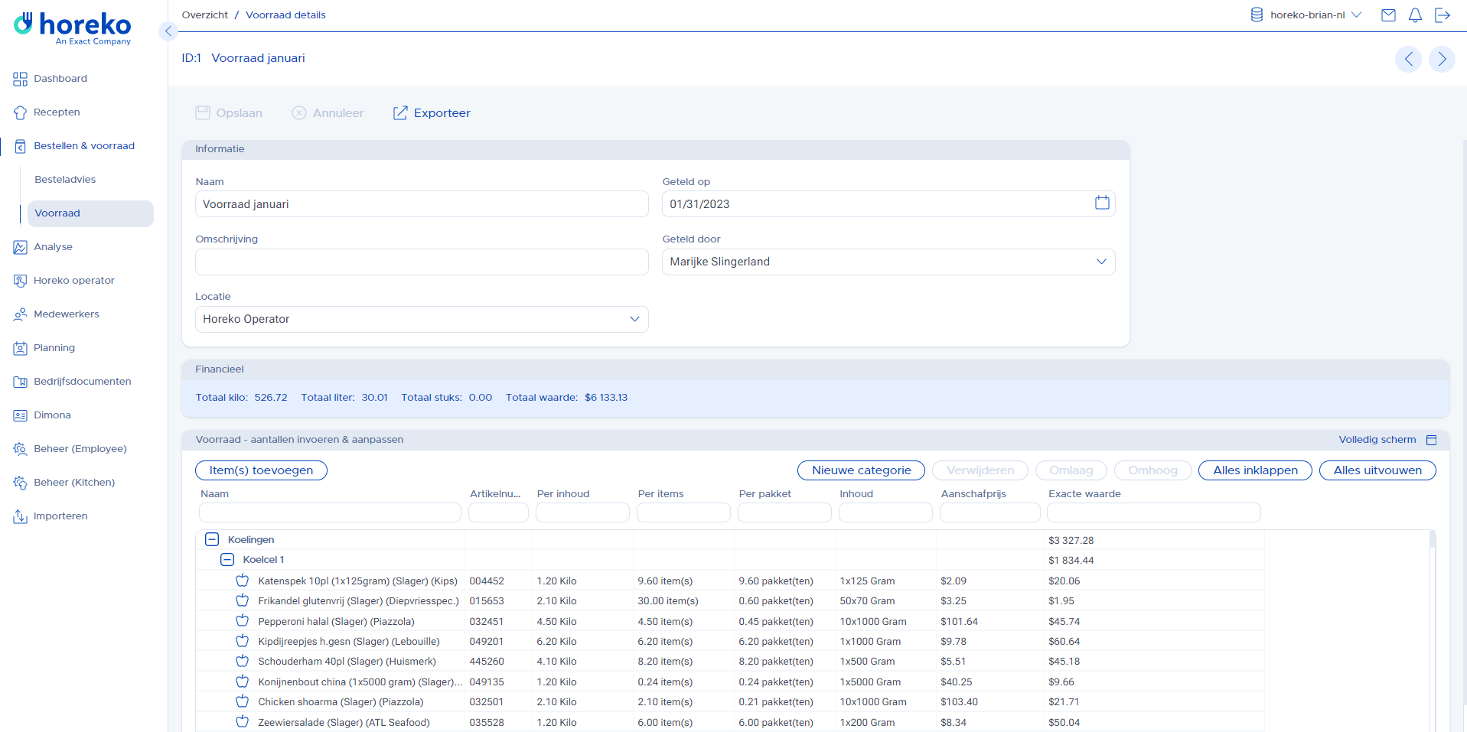Click the Omschrijving input field
Viewport: 1467px width, 732px height.
[x=421, y=262]
